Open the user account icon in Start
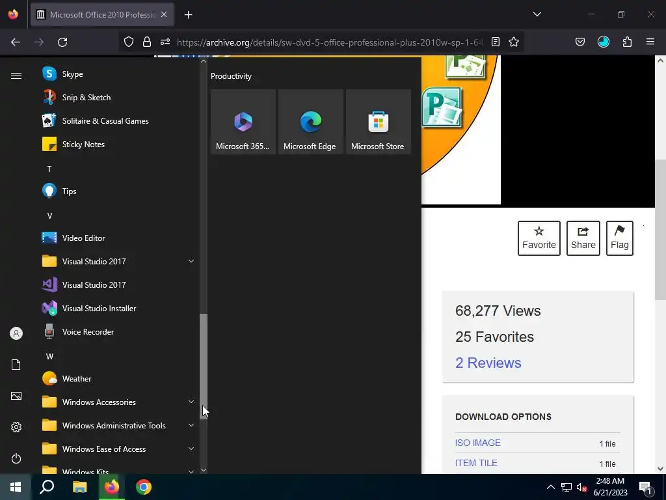This screenshot has height=500, width=666. [16, 333]
